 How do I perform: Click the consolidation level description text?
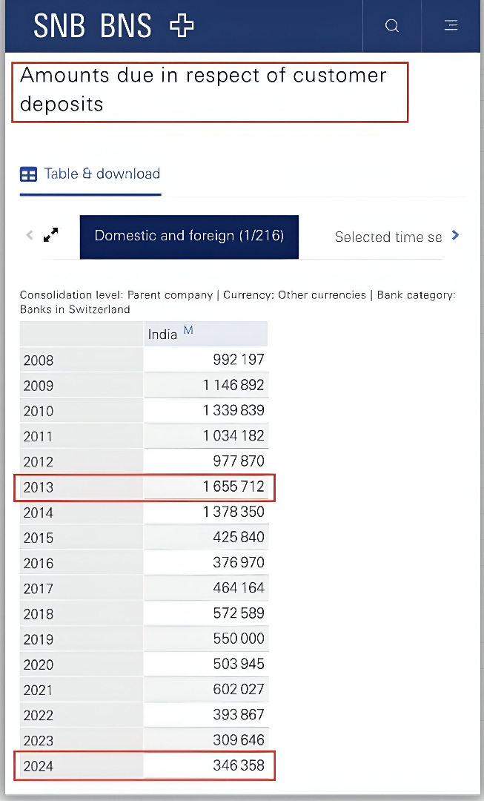click(x=237, y=302)
